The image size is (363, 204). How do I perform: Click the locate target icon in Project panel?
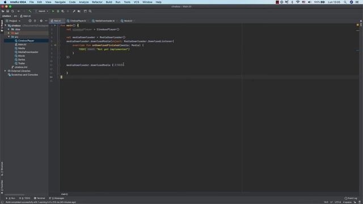(x=30, y=21)
